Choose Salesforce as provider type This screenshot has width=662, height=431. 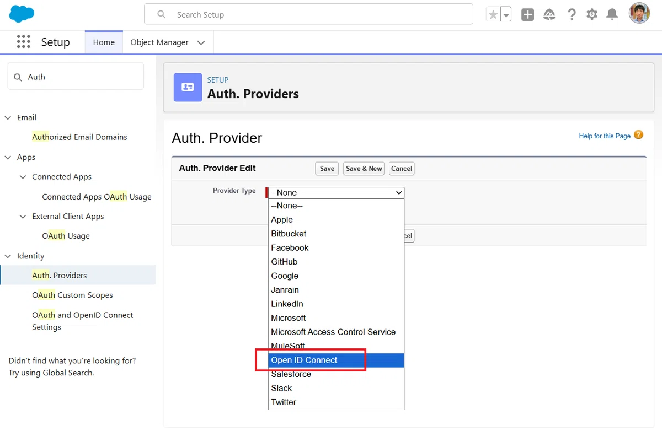pyautogui.click(x=337, y=374)
